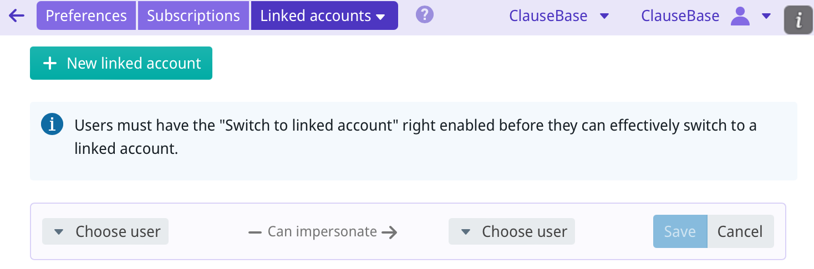
Task: Open the first ClauseBase dropdown menu
Action: point(559,15)
